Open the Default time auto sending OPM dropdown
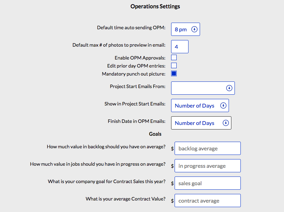 tap(185, 29)
